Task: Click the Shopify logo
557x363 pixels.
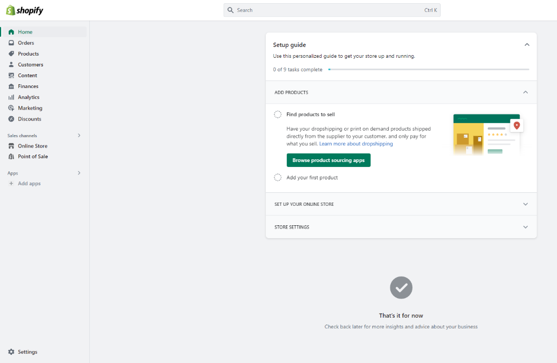Action: (24, 10)
